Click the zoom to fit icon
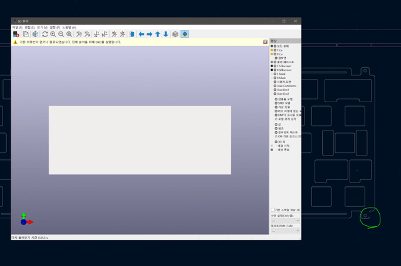 click(69, 34)
